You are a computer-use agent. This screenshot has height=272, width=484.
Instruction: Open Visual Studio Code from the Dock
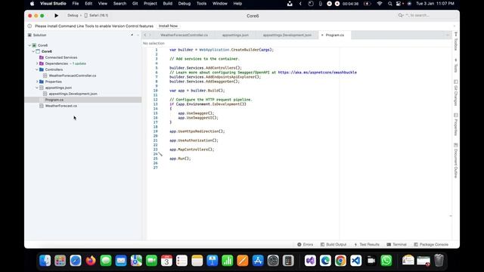(356, 261)
